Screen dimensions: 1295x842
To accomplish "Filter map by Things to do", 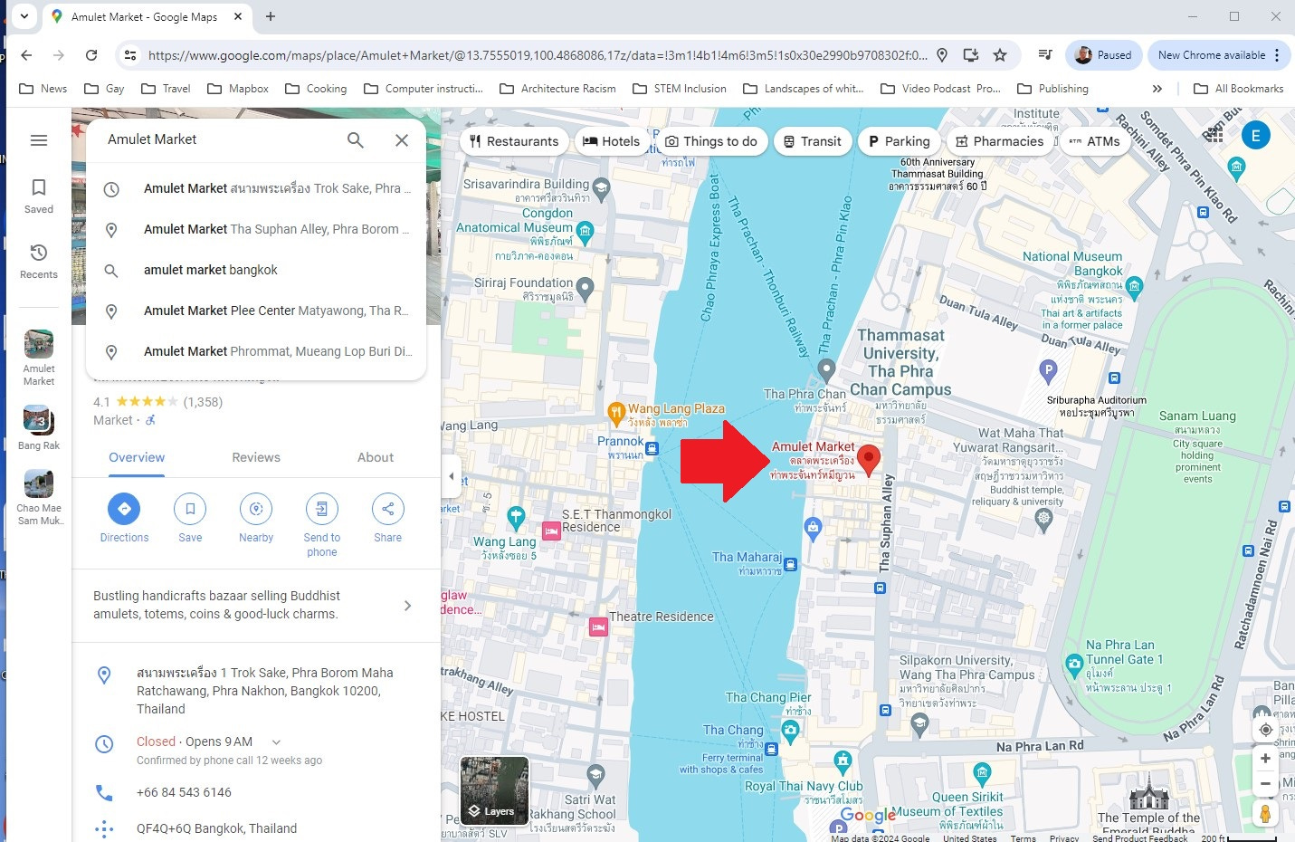I will [711, 141].
